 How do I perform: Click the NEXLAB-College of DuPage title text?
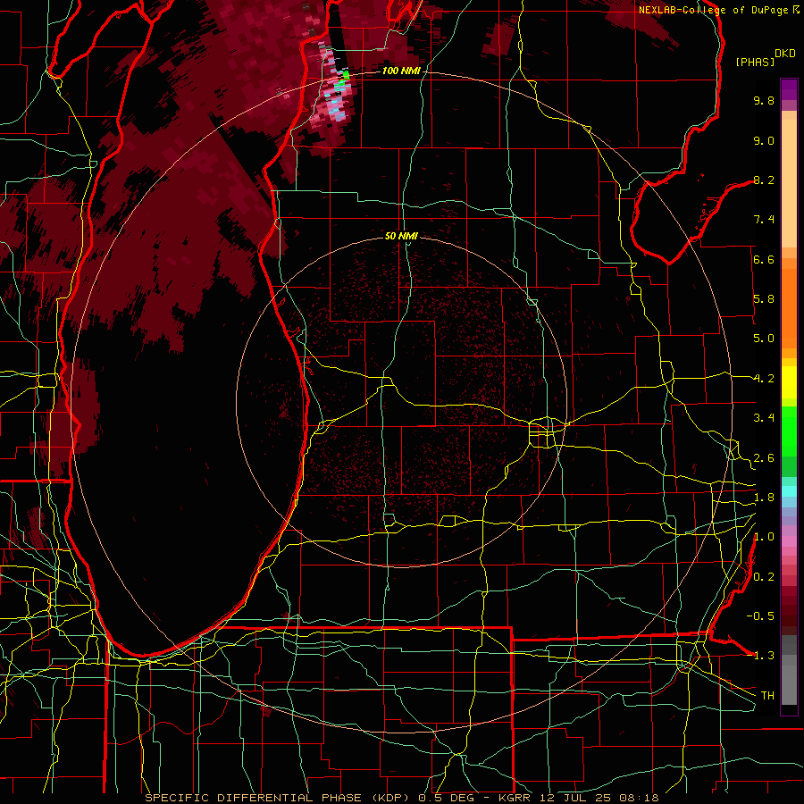point(715,10)
